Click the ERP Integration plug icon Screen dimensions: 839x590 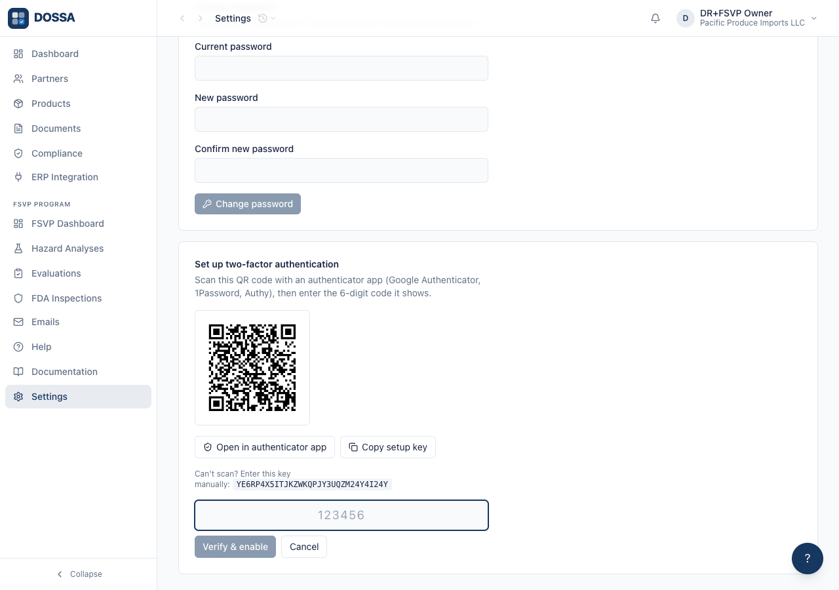tap(18, 177)
